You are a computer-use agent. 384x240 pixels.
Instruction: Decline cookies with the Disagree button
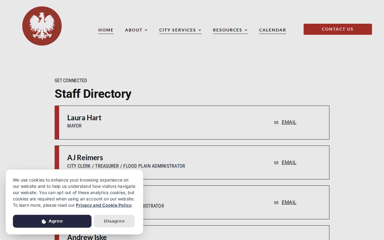[114, 221]
